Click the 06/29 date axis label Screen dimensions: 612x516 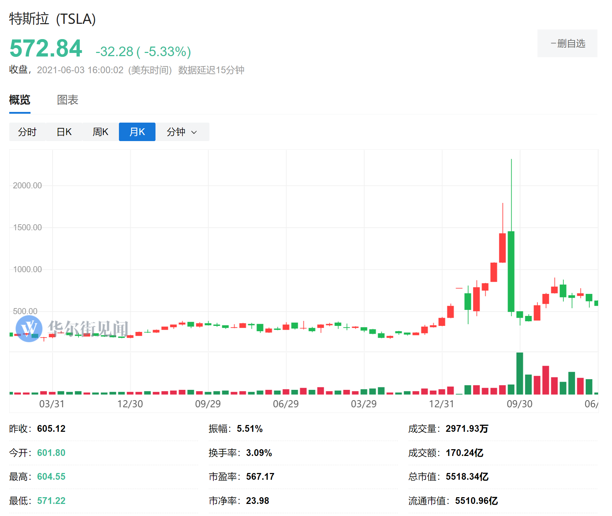pyautogui.click(x=286, y=404)
